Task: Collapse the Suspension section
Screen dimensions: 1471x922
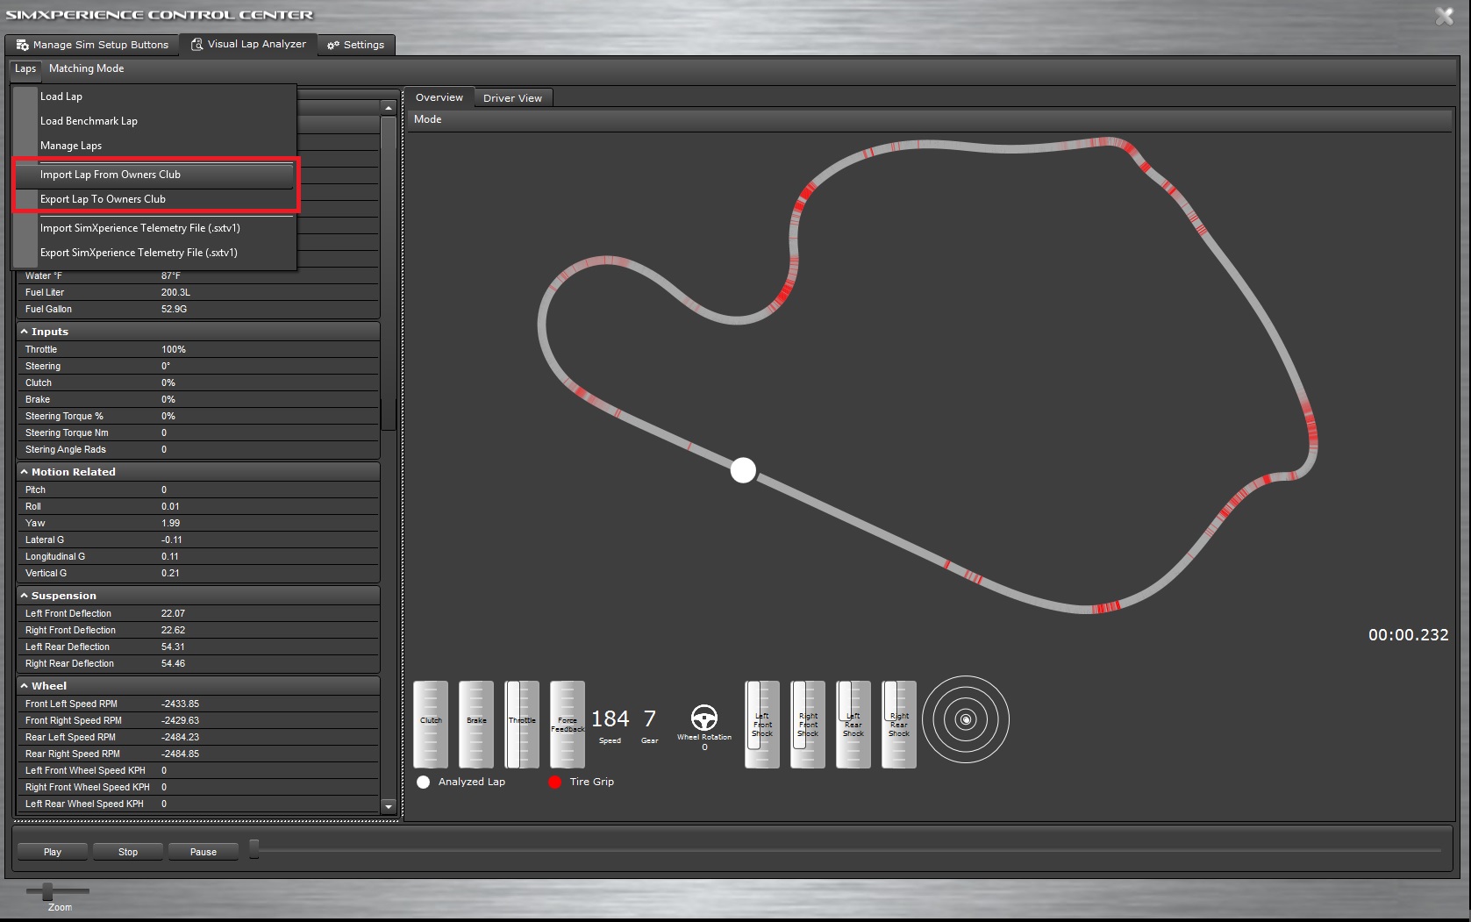Action: pyautogui.click(x=25, y=596)
